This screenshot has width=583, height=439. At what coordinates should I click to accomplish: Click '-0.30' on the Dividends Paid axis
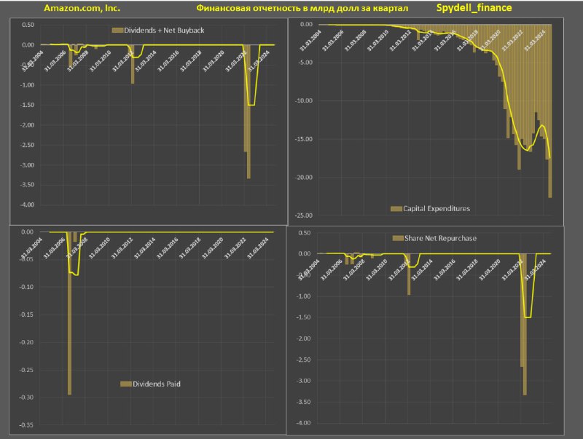(26, 398)
